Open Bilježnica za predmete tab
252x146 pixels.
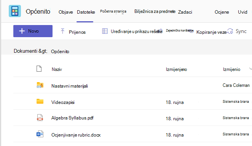[155, 11]
